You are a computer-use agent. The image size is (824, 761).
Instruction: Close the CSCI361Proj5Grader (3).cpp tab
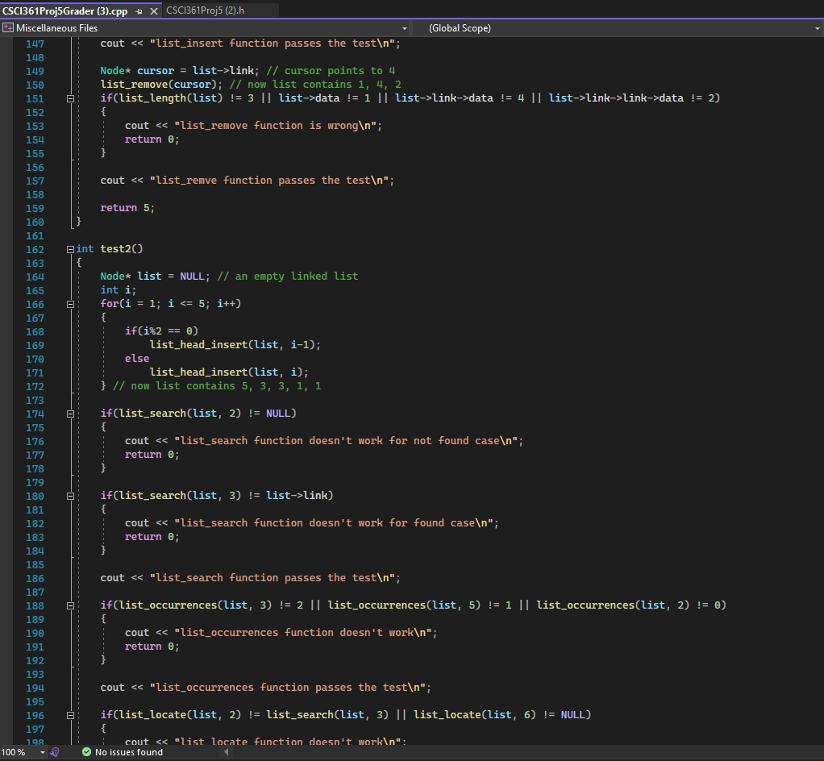click(x=154, y=12)
